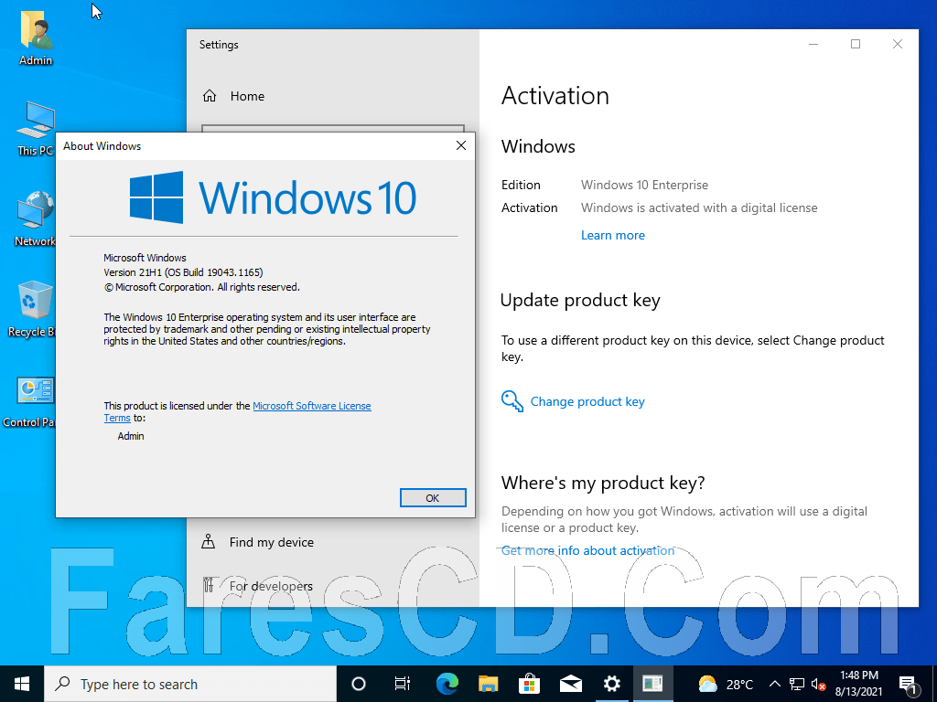Switch to Settings via taskbar gear icon
937x702 pixels.
(x=612, y=684)
